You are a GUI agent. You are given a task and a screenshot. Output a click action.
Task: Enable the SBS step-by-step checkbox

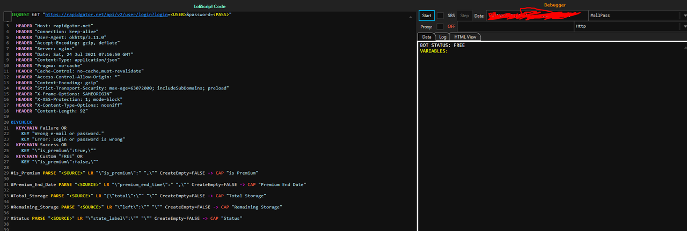click(x=440, y=16)
